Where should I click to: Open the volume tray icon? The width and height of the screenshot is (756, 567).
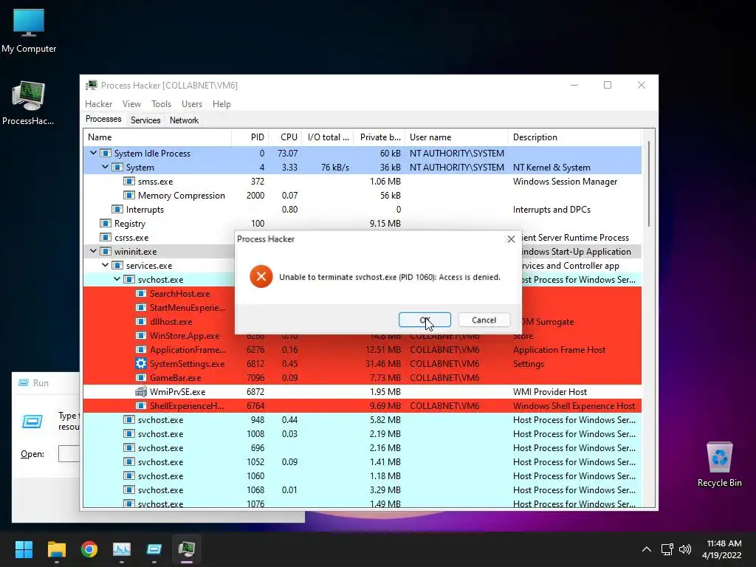coord(684,549)
